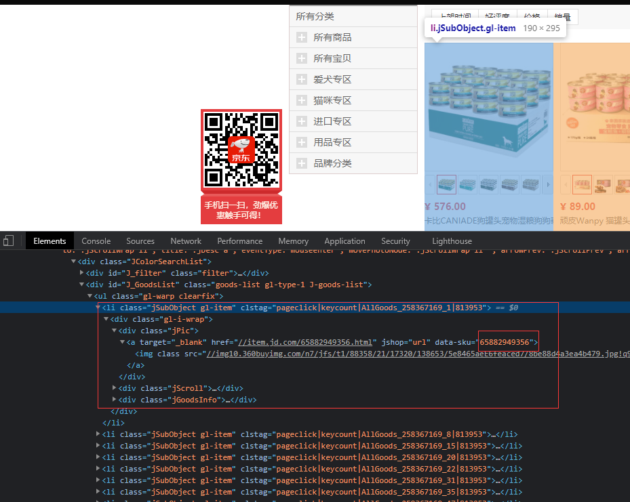Show next thumbnails of dog food product
Screen dimensions: 630x502
tap(548, 184)
